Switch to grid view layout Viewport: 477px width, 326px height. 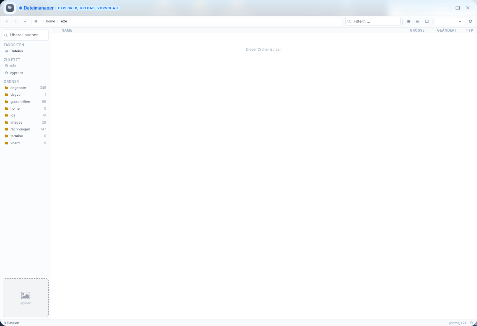click(418, 21)
